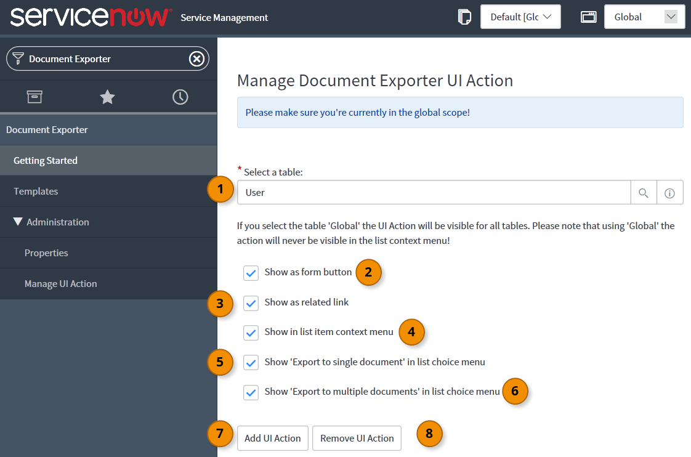This screenshot has height=457, width=691.
Task: Click the Add UI Action button
Action: tap(273, 438)
